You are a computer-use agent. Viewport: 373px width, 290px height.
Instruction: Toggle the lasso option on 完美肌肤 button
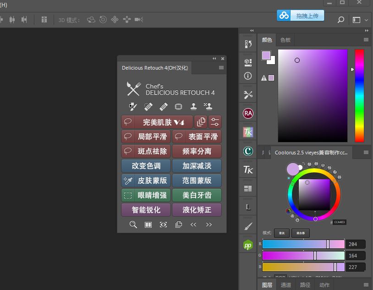pos(128,122)
